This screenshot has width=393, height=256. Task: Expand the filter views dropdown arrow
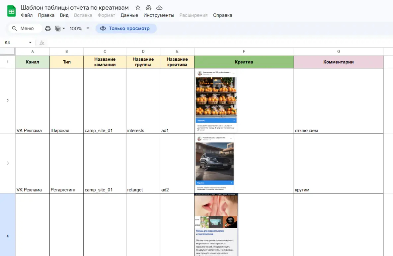[x=64, y=29]
